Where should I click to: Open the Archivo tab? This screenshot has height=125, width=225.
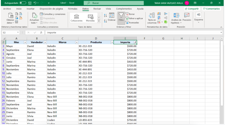tap(7, 9)
